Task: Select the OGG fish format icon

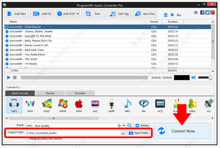Action: point(47,106)
